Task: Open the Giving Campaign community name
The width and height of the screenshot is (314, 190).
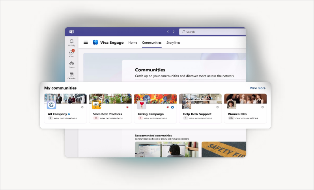Action: coord(151,114)
